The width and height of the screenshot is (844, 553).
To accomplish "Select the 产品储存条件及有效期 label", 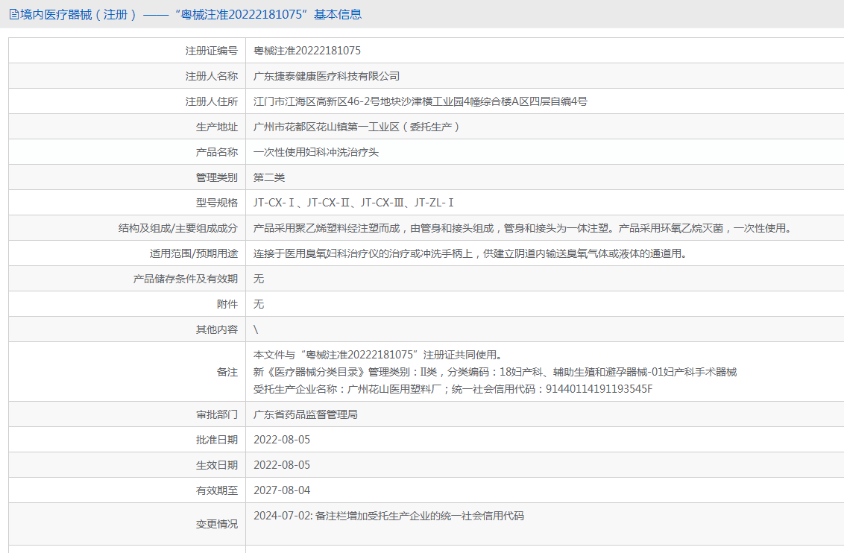I will coord(186,279).
